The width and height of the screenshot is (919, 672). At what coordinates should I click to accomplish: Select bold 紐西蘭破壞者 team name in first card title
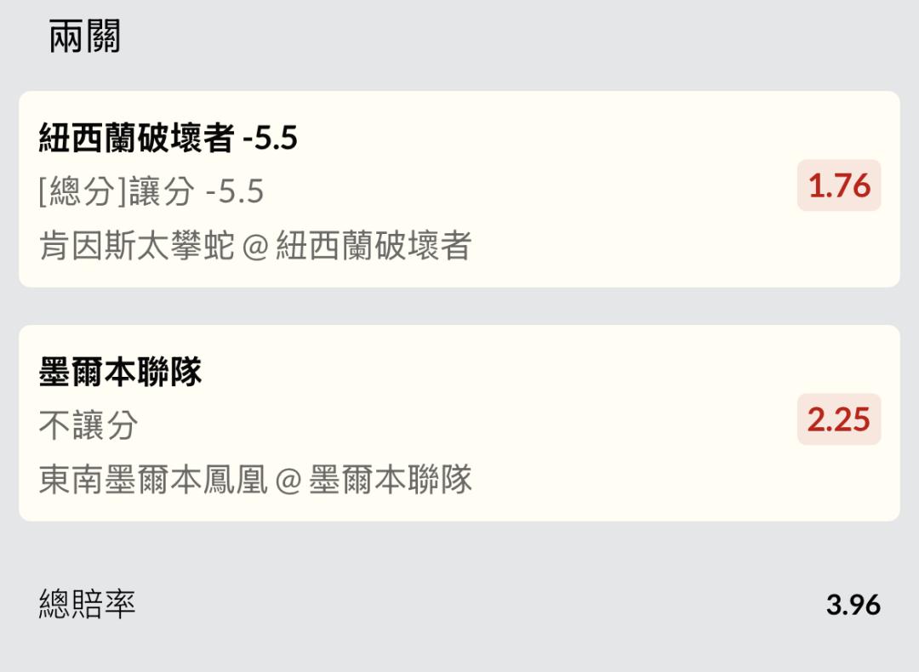(x=136, y=138)
